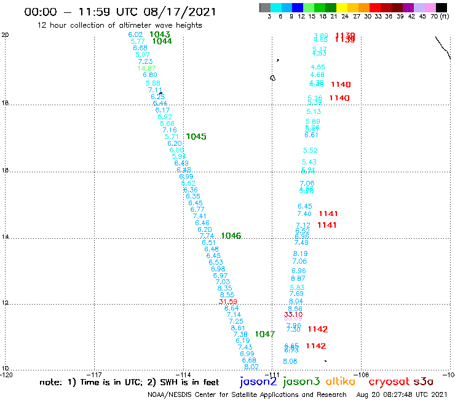Click the wave height value '8.64'

[x=232, y=308]
